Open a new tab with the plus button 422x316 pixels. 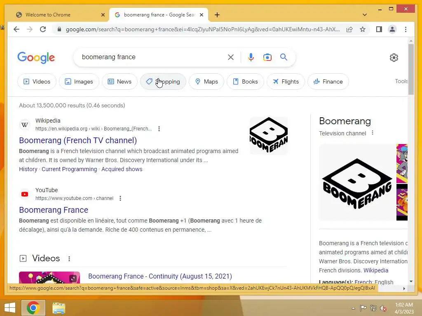217,15
